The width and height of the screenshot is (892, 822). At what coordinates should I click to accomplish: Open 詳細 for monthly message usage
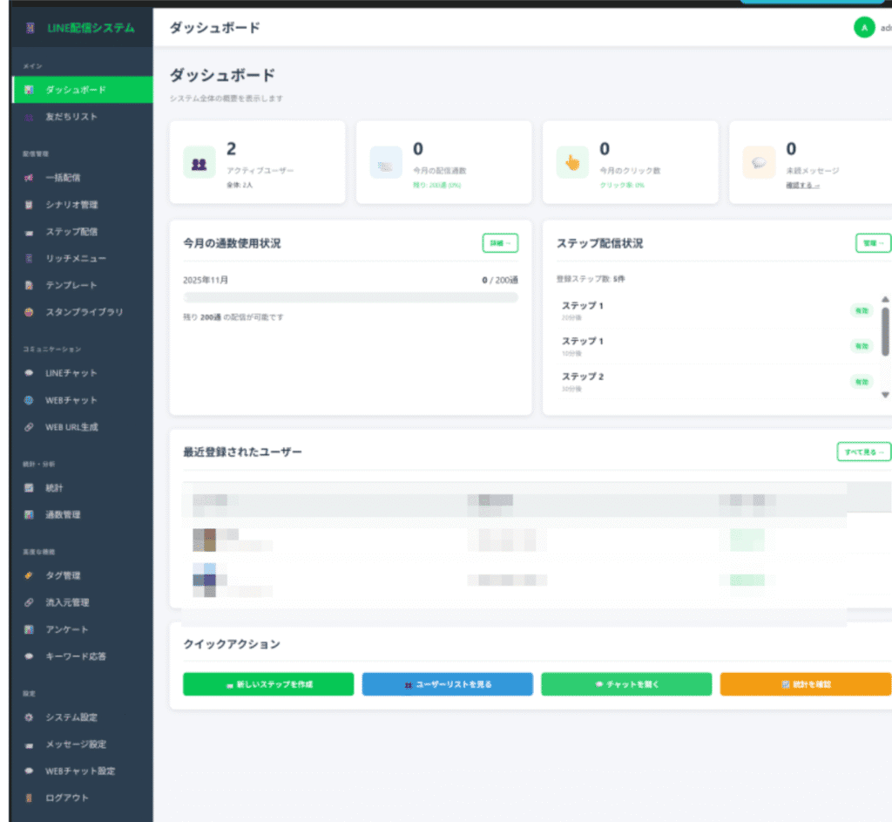(500, 243)
